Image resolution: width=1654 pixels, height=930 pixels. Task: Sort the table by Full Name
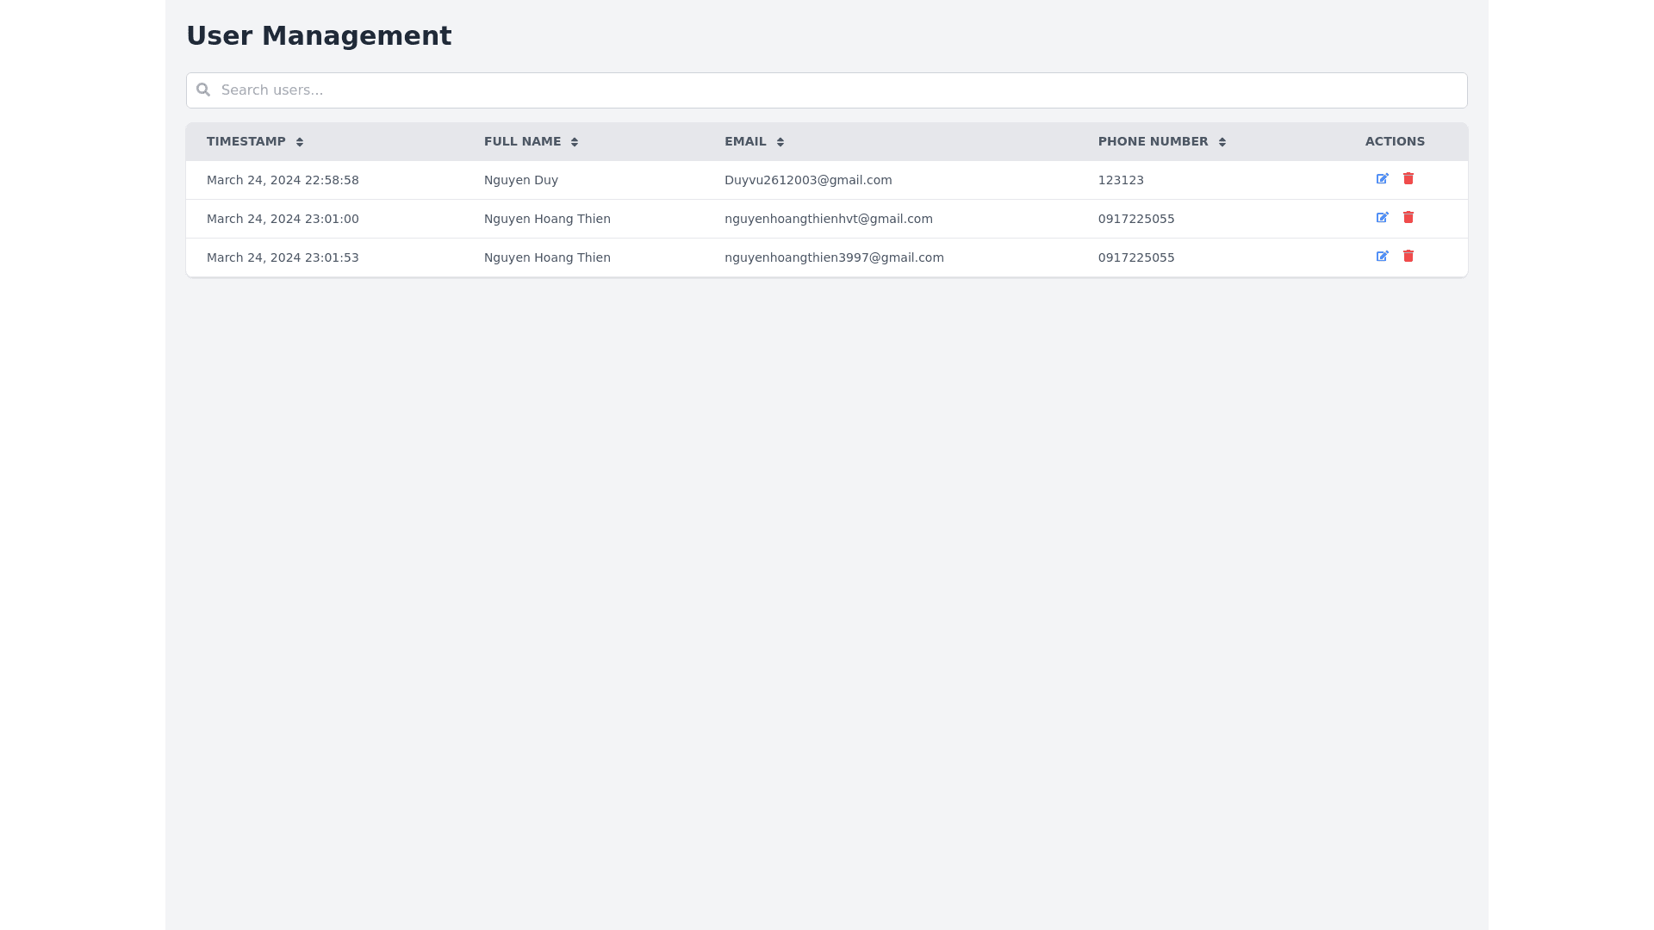(x=574, y=141)
